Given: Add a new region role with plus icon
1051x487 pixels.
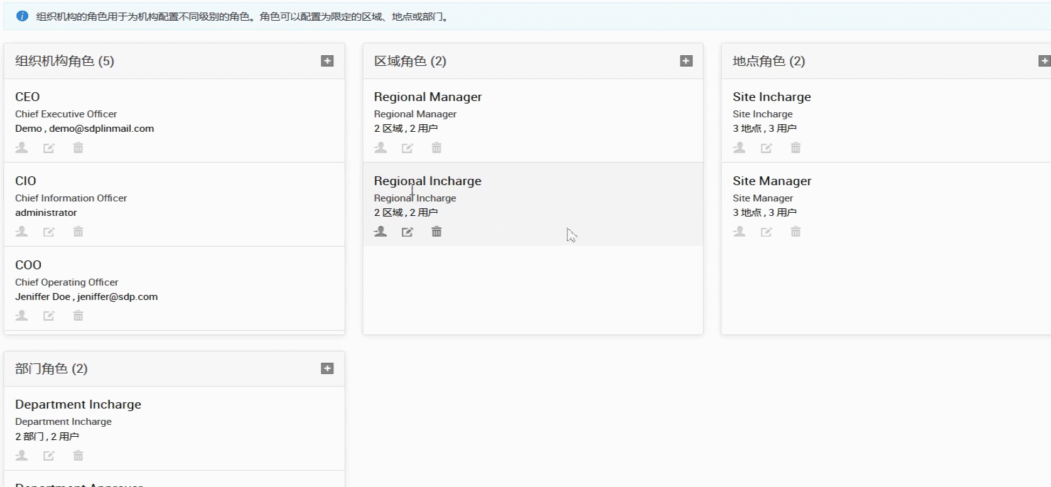Looking at the screenshot, I should click(686, 61).
